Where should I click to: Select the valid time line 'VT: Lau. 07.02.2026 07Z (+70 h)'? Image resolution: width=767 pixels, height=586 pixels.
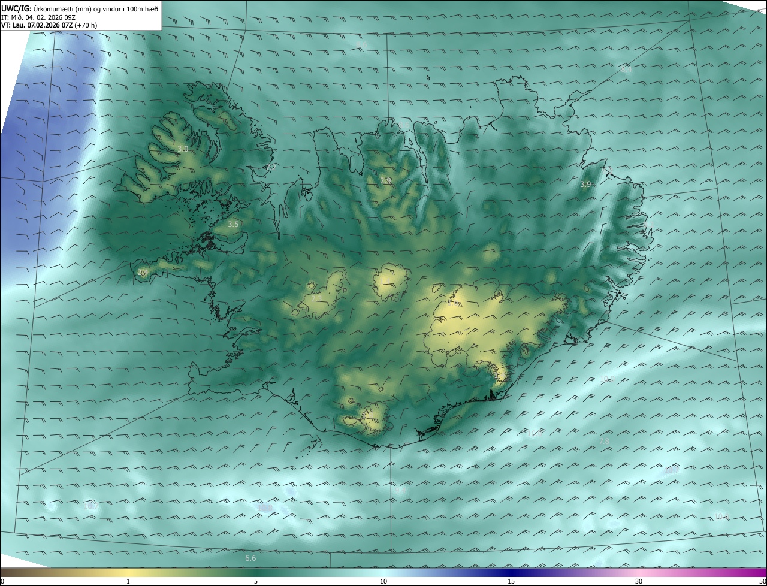coord(49,25)
